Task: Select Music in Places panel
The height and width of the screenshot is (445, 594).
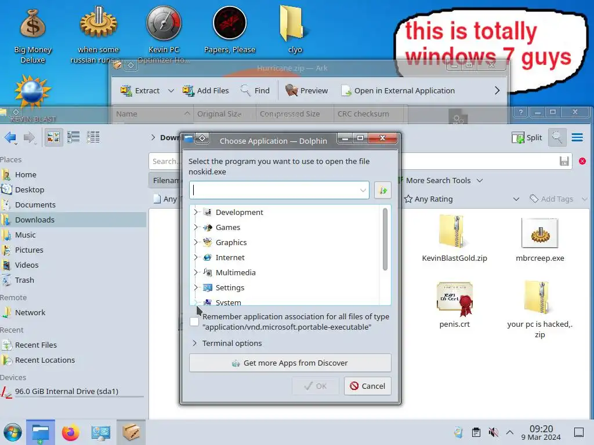Action: (x=73, y=235)
